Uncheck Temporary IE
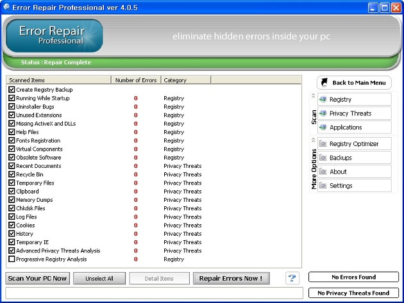 click(x=12, y=242)
